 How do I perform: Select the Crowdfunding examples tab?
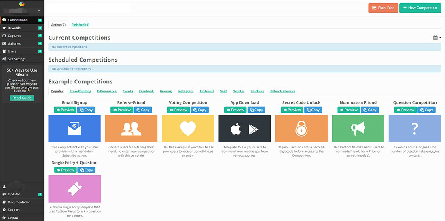click(80, 91)
